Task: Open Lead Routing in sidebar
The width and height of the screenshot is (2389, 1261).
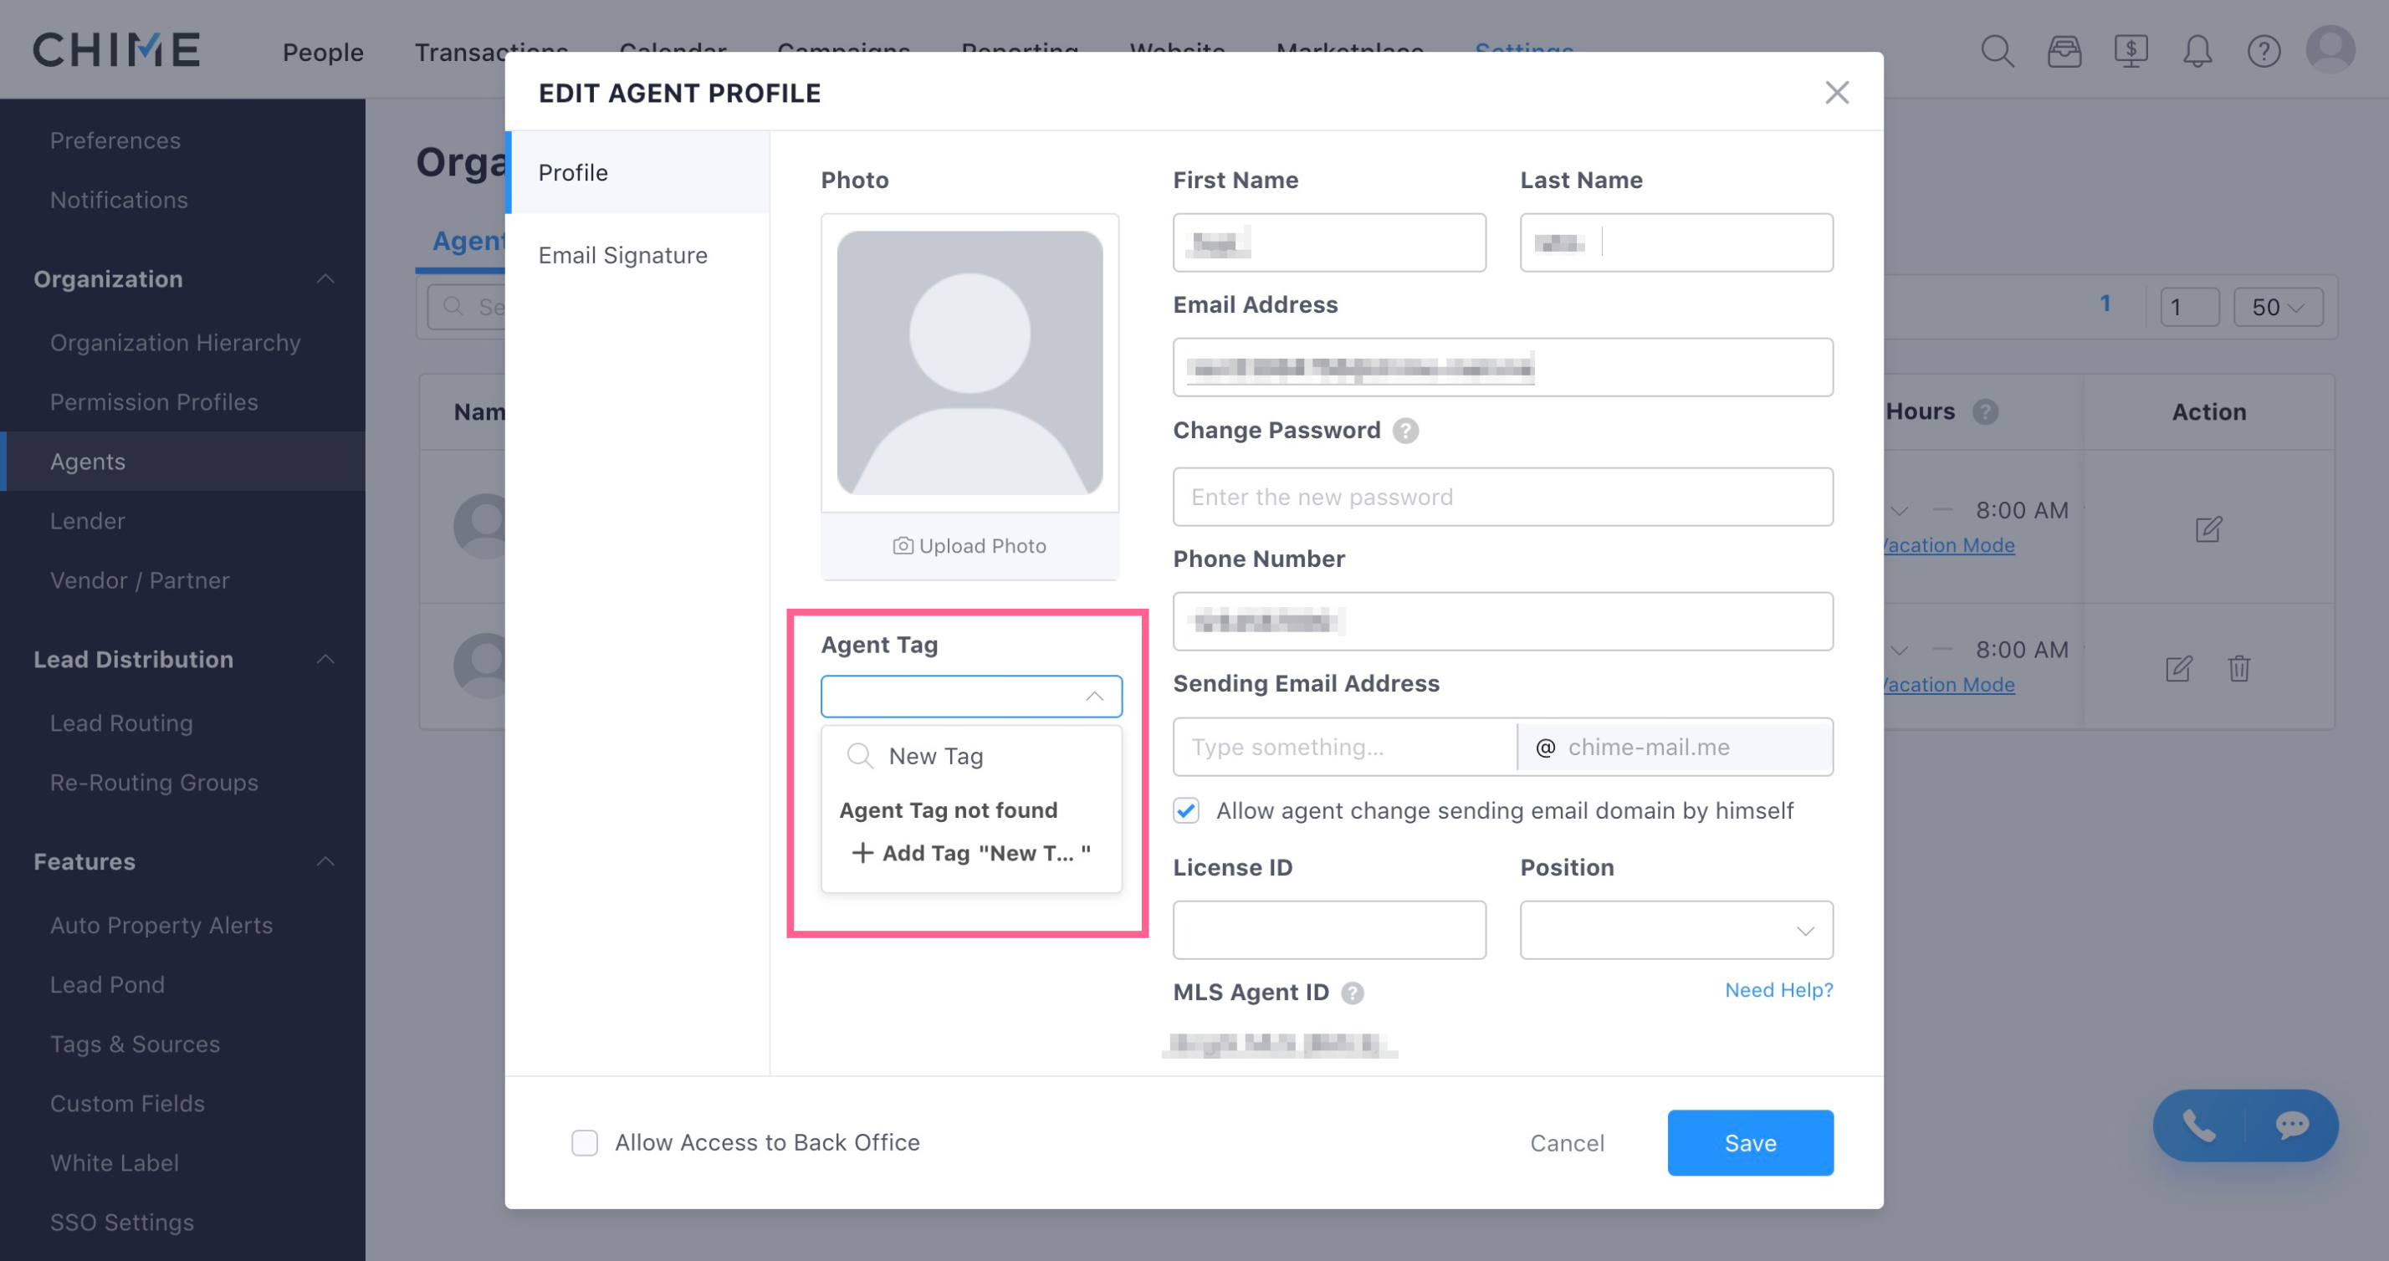Action: click(121, 722)
